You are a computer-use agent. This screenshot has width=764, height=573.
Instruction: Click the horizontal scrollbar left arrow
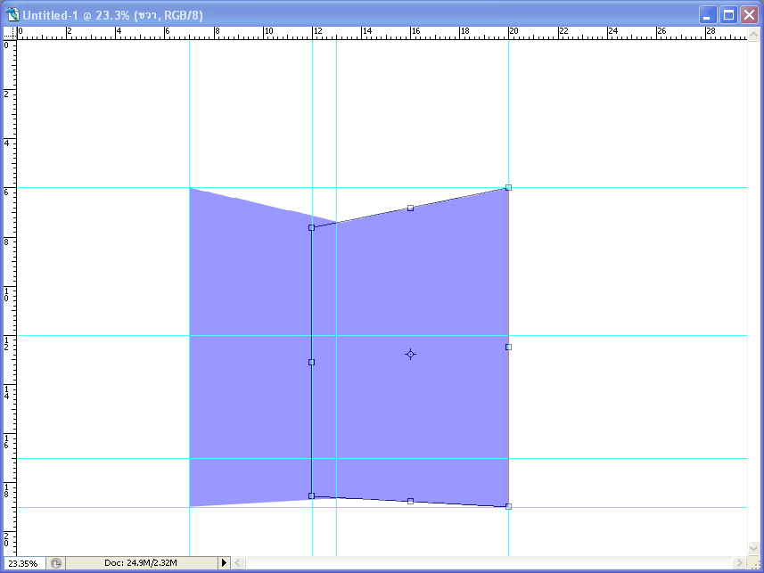pyautogui.click(x=238, y=563)
